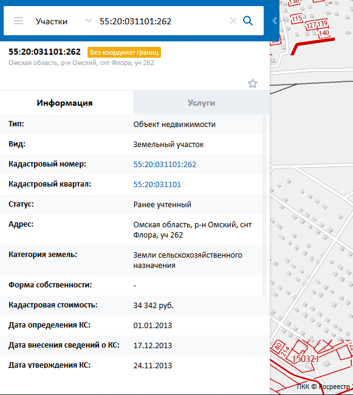Select the Информация tab

click(x=65, y=103)
